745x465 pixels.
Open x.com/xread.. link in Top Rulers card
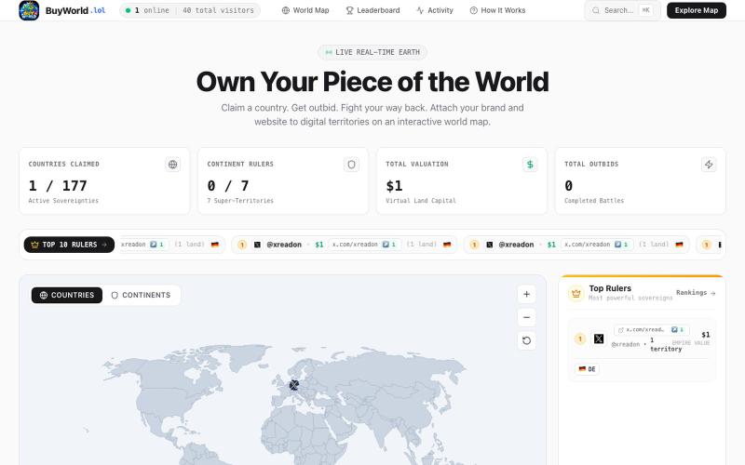[x=651, y=330]
